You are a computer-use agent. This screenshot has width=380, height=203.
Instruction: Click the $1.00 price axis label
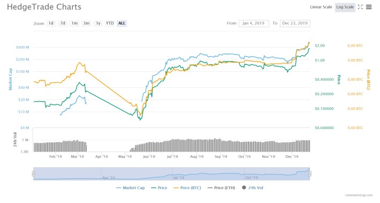320,60
